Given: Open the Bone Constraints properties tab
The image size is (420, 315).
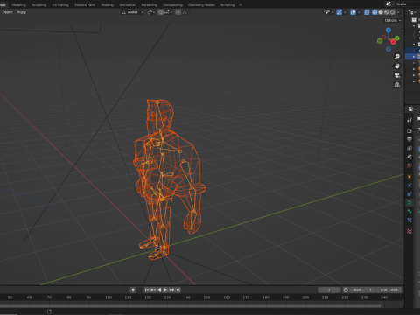Looking at the screenshot, I should [x=409, y=220].
